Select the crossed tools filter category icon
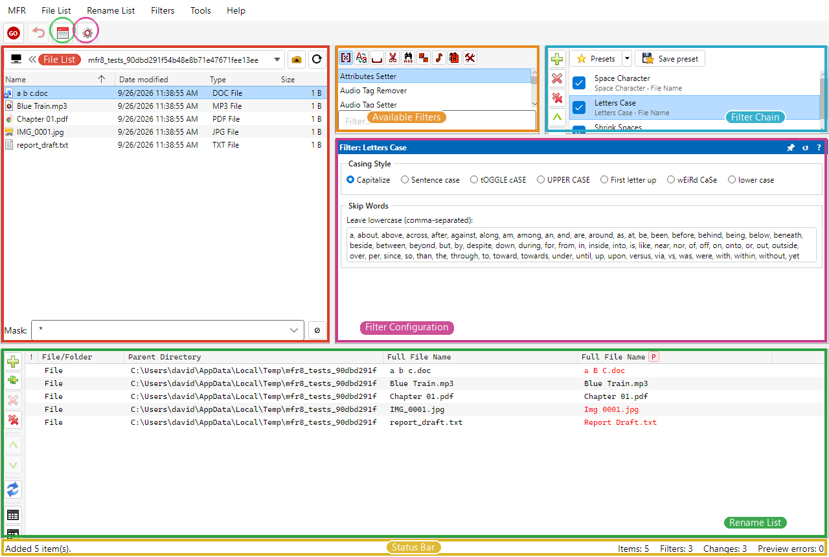Viewport: 829px width, 557px height. point(470,58)
